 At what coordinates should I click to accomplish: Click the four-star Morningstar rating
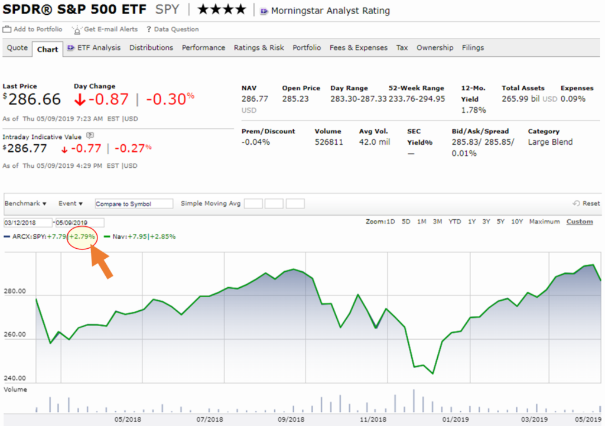pos(222,9)
